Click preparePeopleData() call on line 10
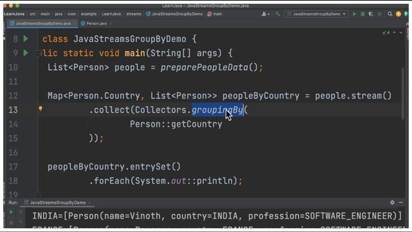This screenshot has height=232, width=412. pos(209,68)
